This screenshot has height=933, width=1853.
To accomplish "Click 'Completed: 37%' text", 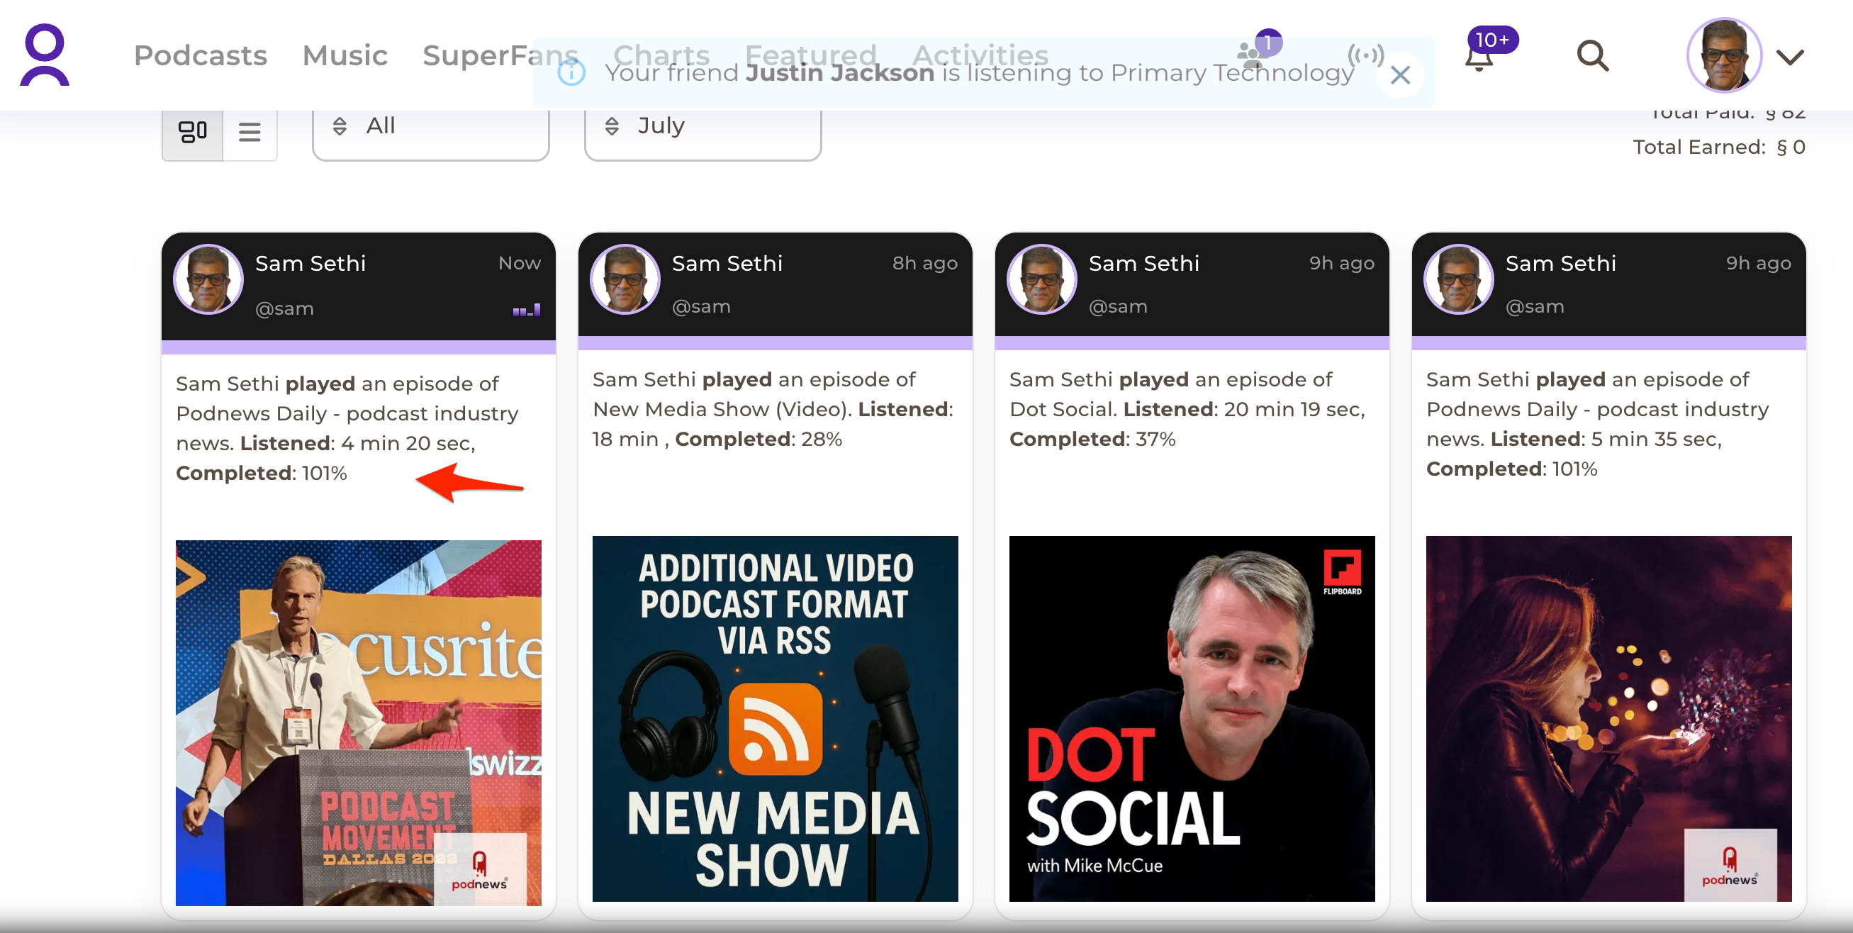I will coord(1092,439).
